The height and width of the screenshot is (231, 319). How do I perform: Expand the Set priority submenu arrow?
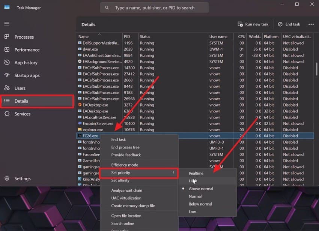pos(173,172)
